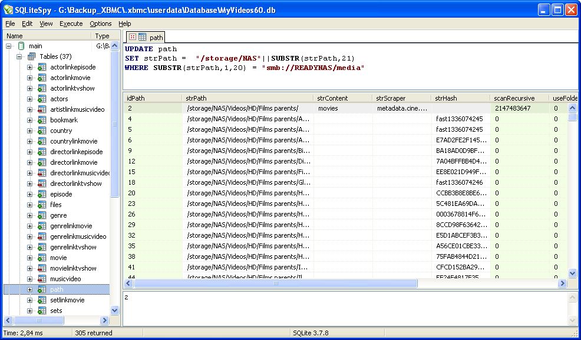Collapse the Tables (37) node
581x340 pixels.
pyautogui.click(x=19, y=56)
